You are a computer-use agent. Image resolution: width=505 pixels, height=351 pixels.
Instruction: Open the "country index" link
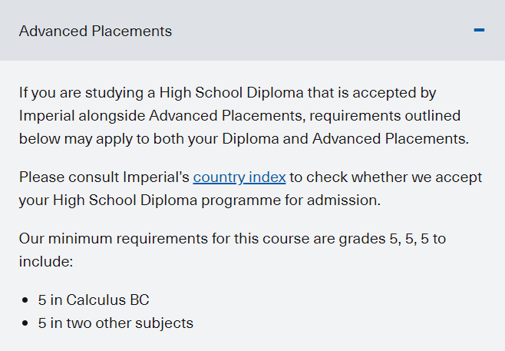point(239,177)
